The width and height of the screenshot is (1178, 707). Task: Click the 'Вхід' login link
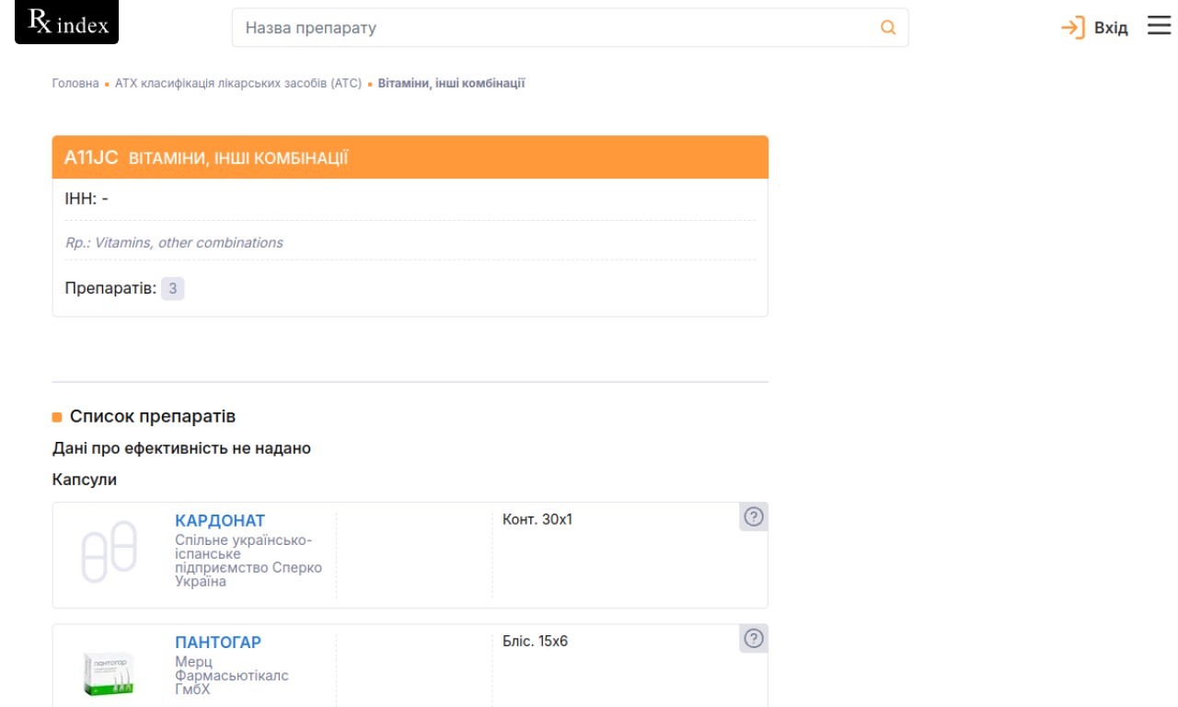click(1110, 28)
